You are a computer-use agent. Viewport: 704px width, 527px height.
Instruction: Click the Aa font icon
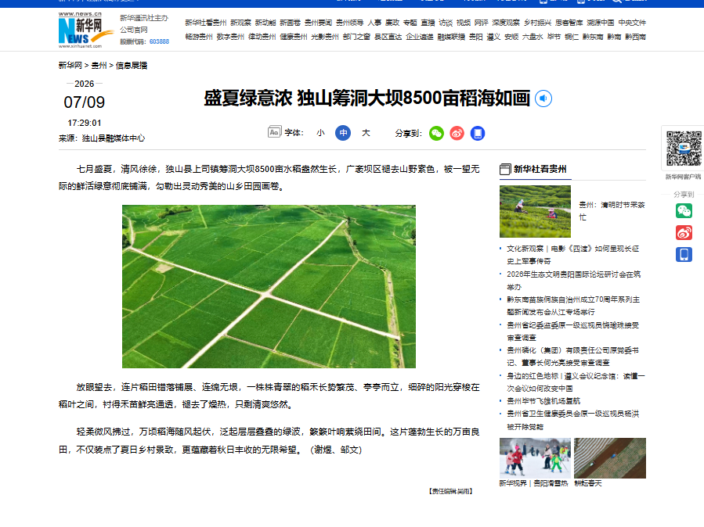point(274,131)
